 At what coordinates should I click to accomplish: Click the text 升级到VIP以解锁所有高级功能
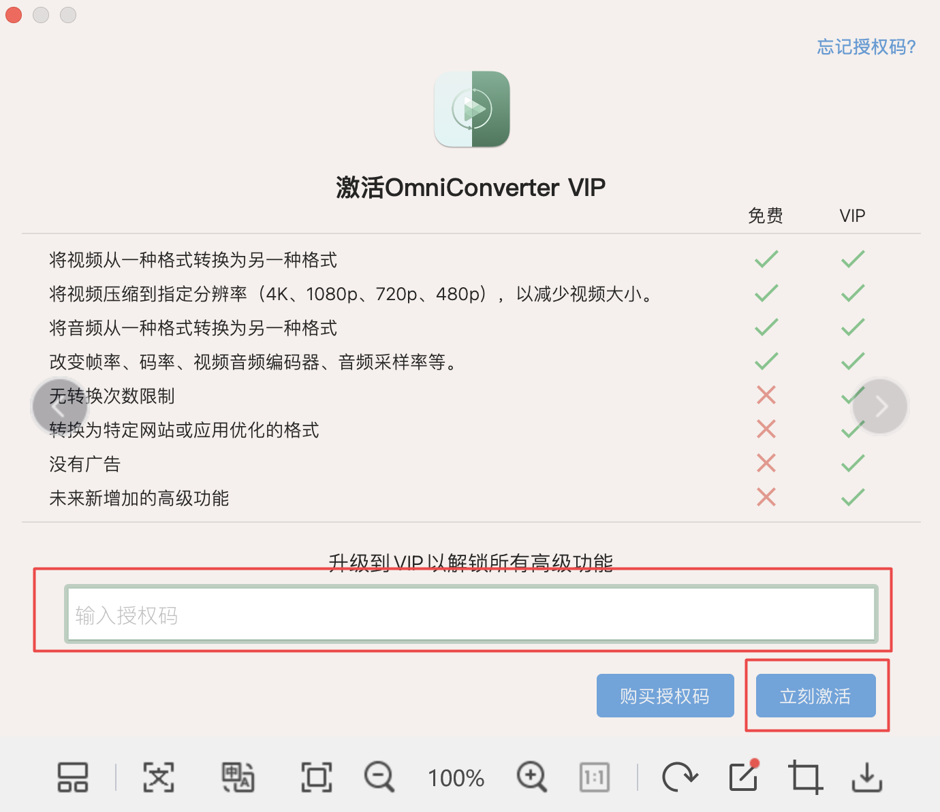(x=471, y=562)
